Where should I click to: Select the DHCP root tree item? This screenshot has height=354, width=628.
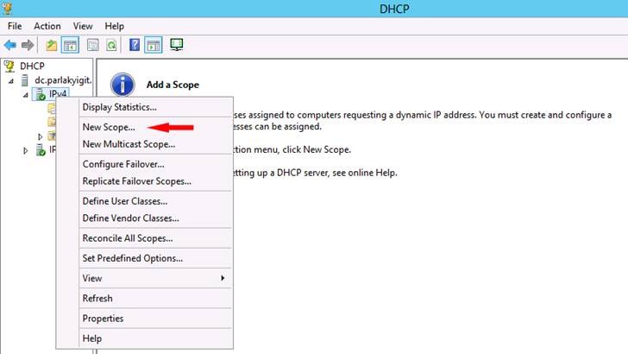(x=32, y=66)
